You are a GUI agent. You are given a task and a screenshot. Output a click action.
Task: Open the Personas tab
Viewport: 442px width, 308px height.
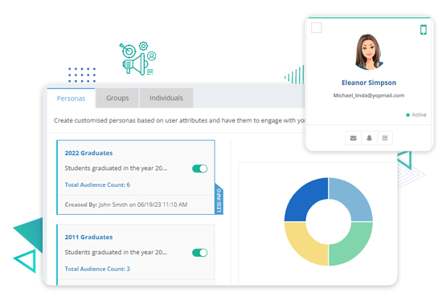point(71,98)
